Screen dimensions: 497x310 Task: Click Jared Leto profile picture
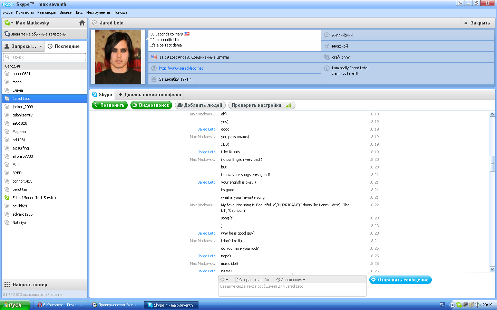[118, 57]
